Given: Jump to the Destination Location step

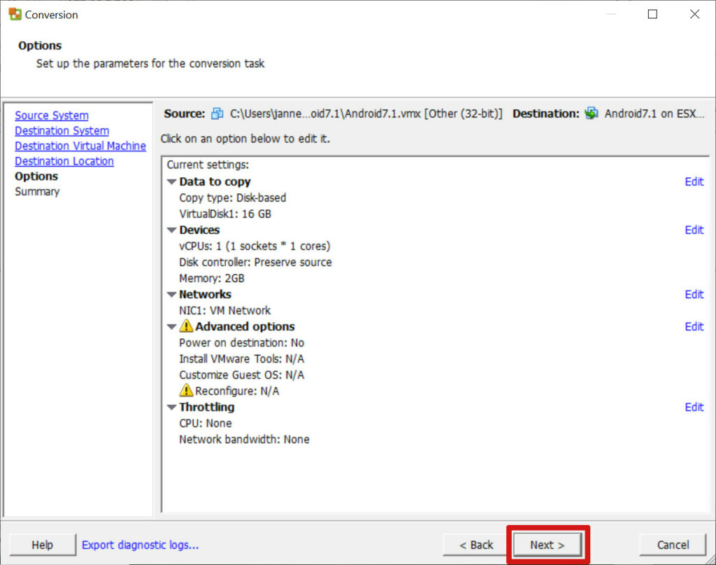Looking at the screenshot, I should tap(64, 161).
